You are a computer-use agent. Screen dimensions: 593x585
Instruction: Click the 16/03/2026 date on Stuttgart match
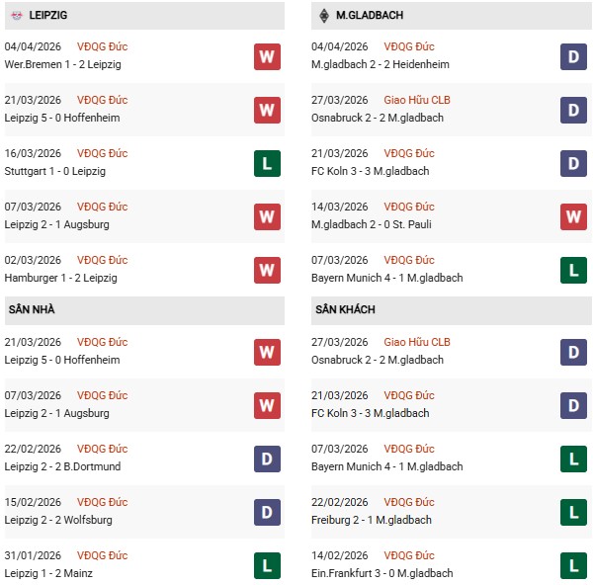pyautogui.click(x=33, y=153)
